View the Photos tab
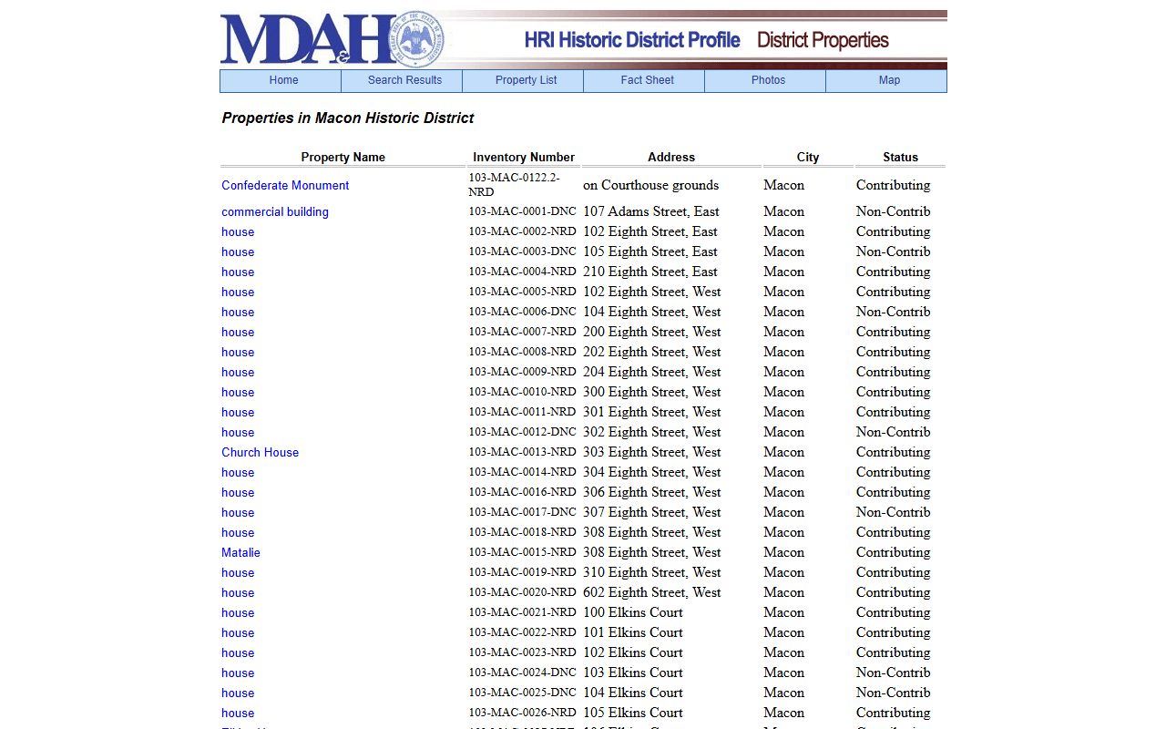1166x729 pixels. (x=765, y=81)
